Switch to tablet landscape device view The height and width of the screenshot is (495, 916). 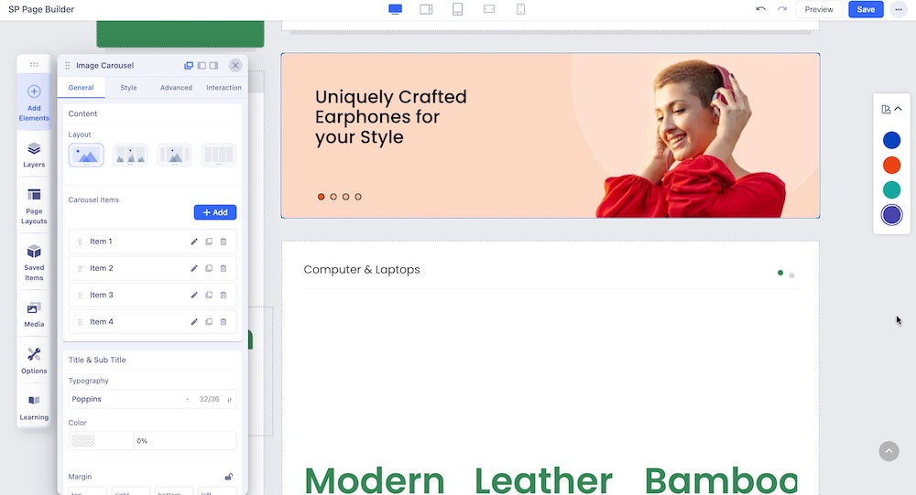[x=426, y=9]
